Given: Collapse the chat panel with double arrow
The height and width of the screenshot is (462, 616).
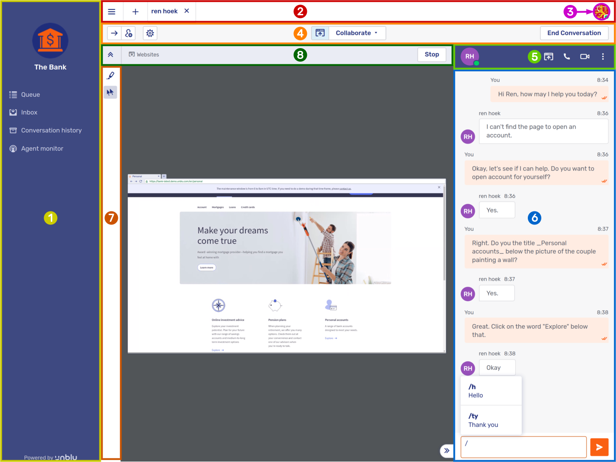Looking at the screenshot, I should pyautogui.click(x=446, y=450).
